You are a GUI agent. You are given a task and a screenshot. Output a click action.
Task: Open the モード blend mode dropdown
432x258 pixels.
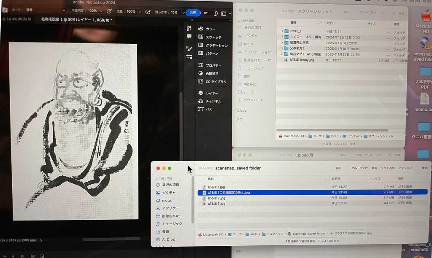(46, 10)
